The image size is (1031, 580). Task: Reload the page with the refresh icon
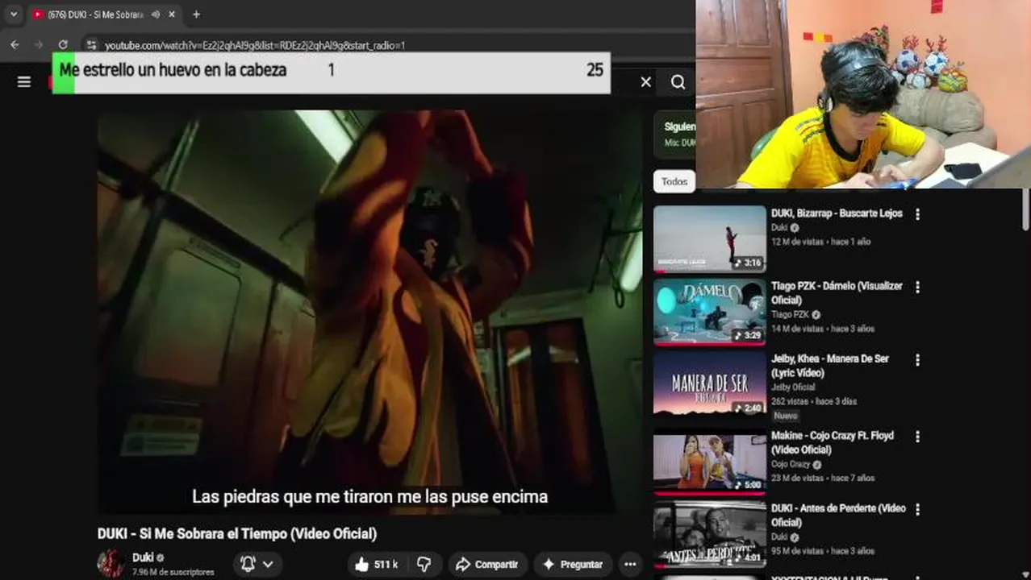[x=63, y=45]
